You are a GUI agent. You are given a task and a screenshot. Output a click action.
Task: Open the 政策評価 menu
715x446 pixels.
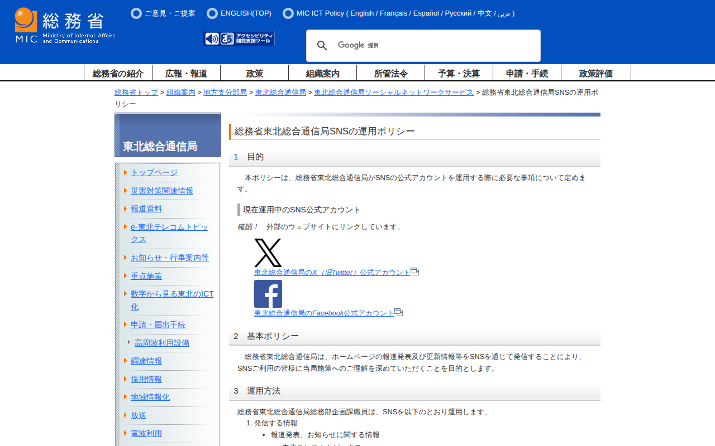[x=596, y=73]
